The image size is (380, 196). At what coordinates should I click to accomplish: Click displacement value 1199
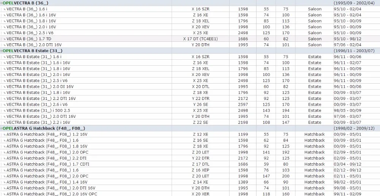243,134
